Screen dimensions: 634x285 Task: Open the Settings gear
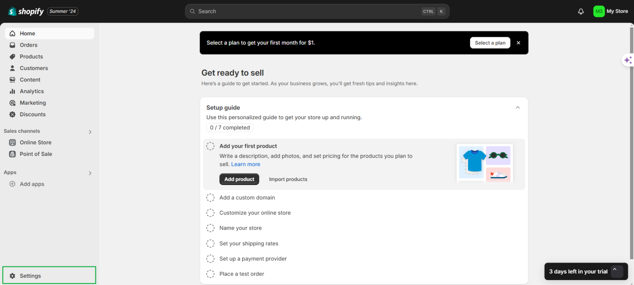pyautogui.click(x=13, y=276)
